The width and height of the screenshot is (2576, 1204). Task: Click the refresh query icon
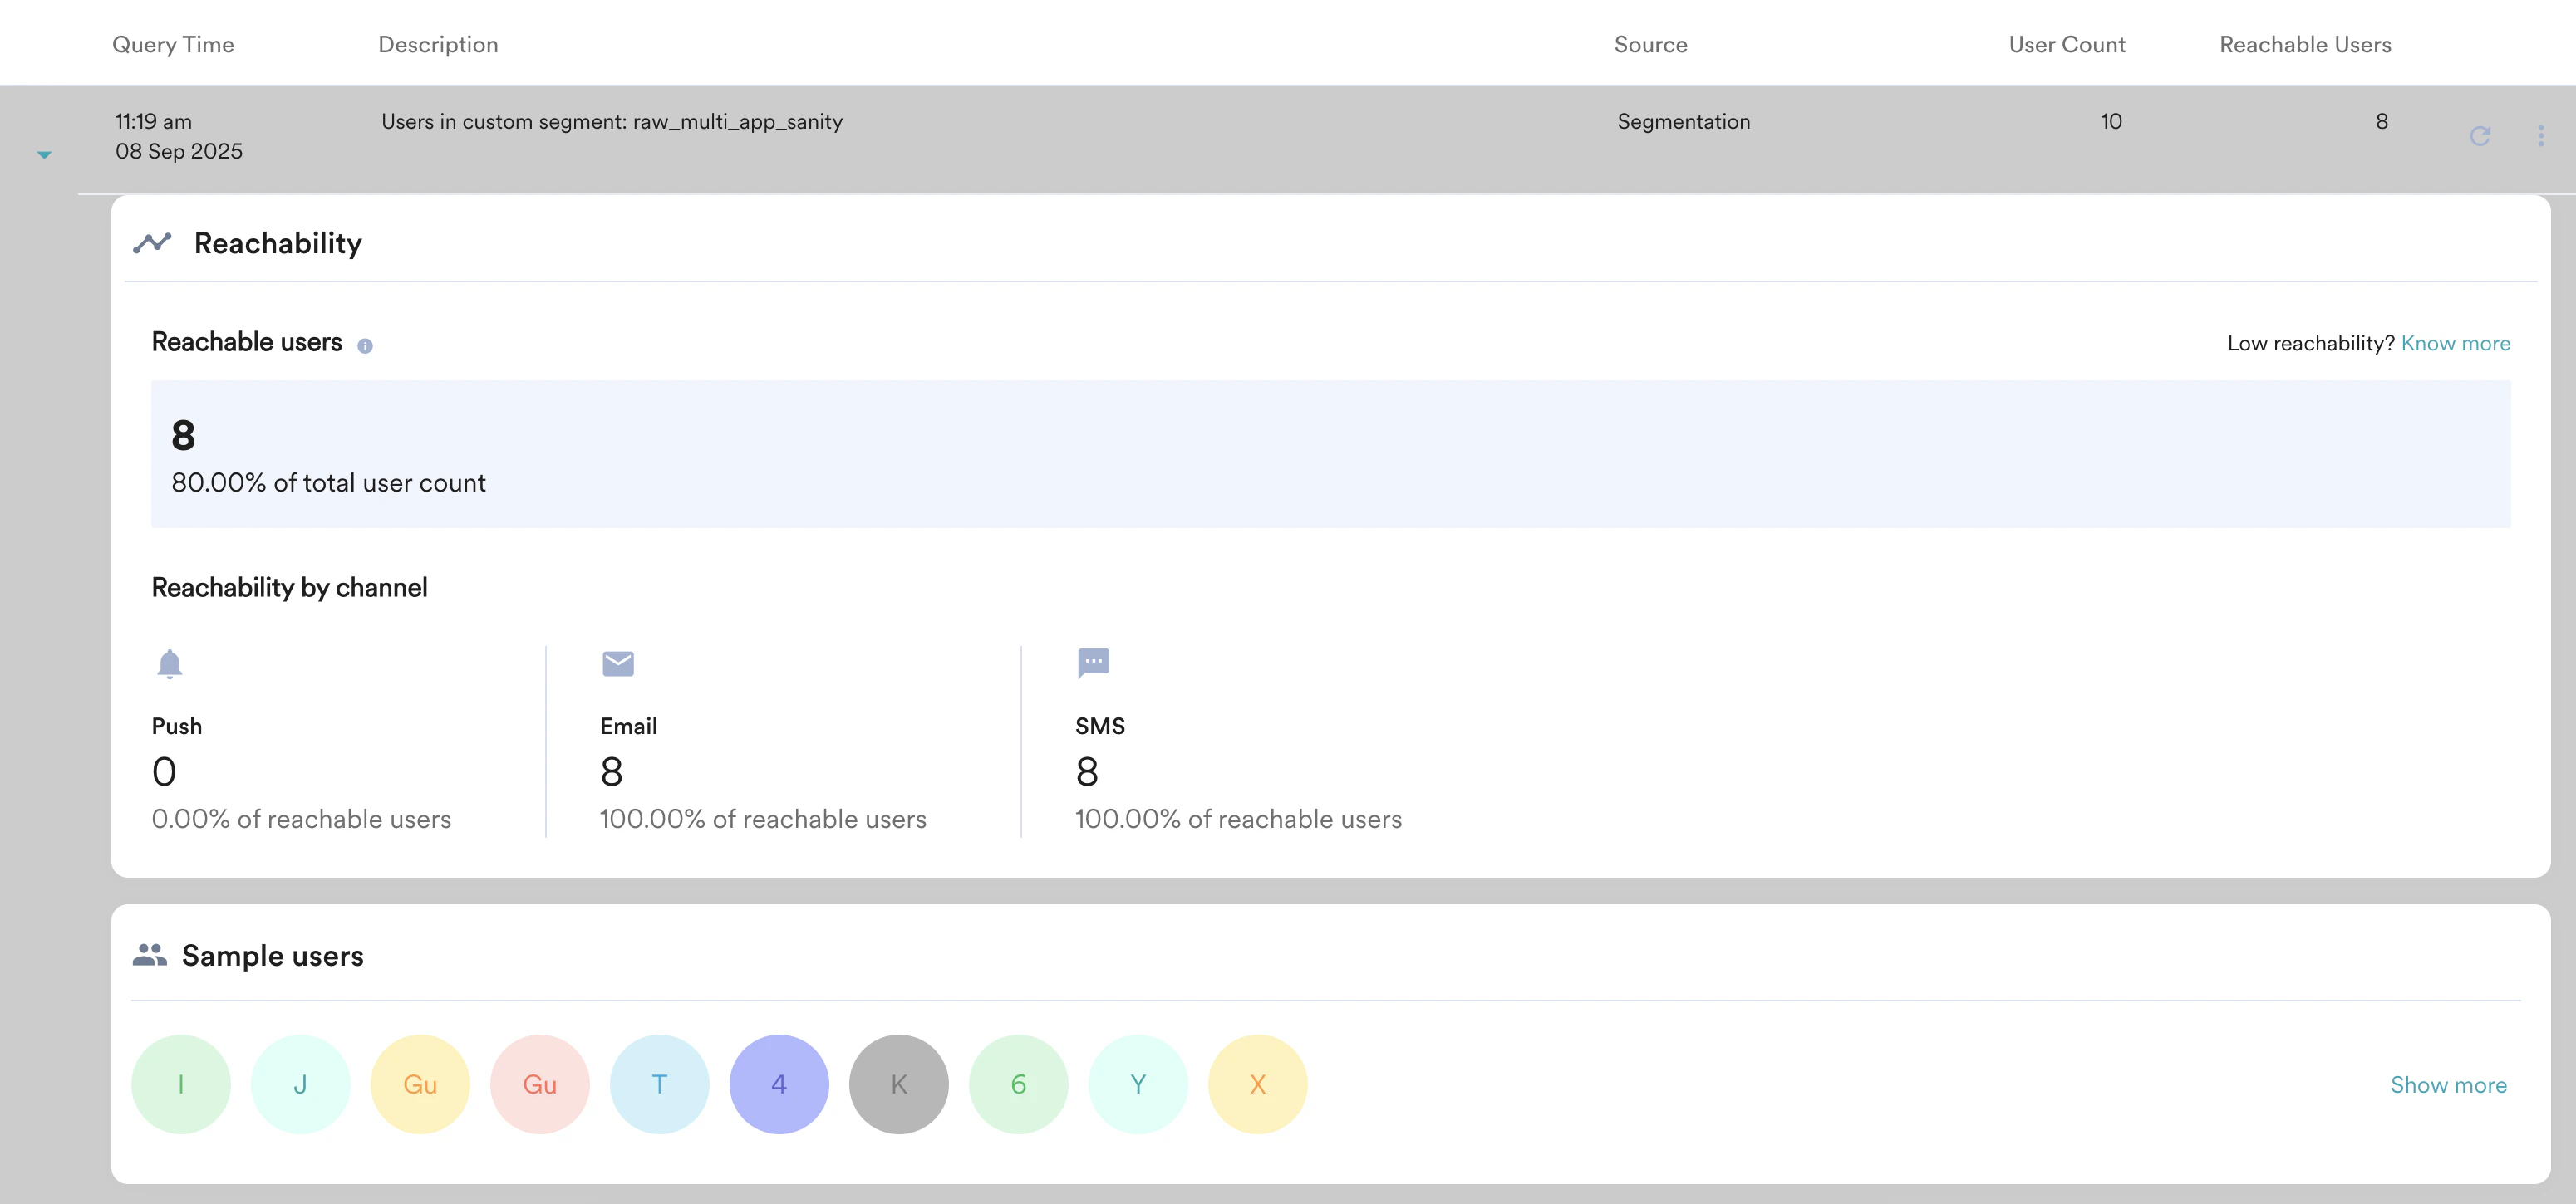[x=2479, y=136]
